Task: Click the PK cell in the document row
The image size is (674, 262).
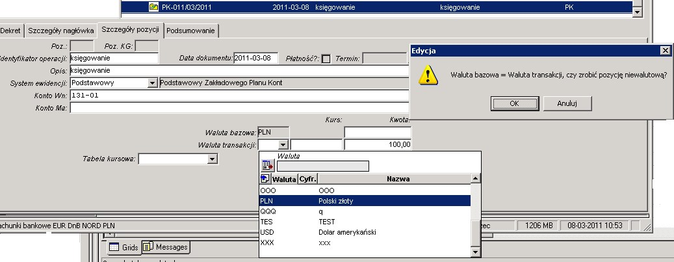Action: (x=569, y=7)
